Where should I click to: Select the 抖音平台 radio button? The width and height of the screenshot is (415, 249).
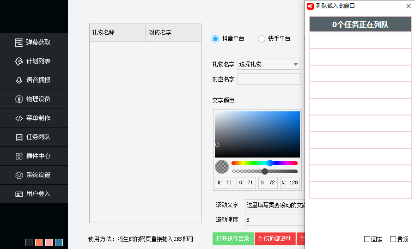click(x=215, y=39)
